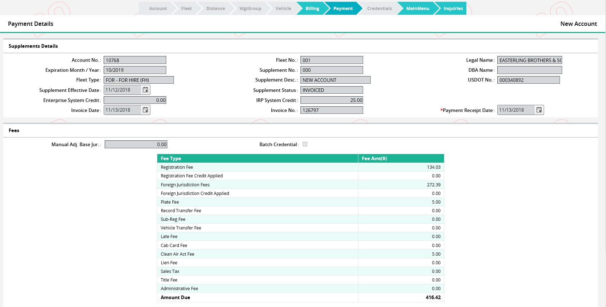Screen dimensions: 606x307
Task: Click the Supplement Desc. field
Action: point(335,80)
